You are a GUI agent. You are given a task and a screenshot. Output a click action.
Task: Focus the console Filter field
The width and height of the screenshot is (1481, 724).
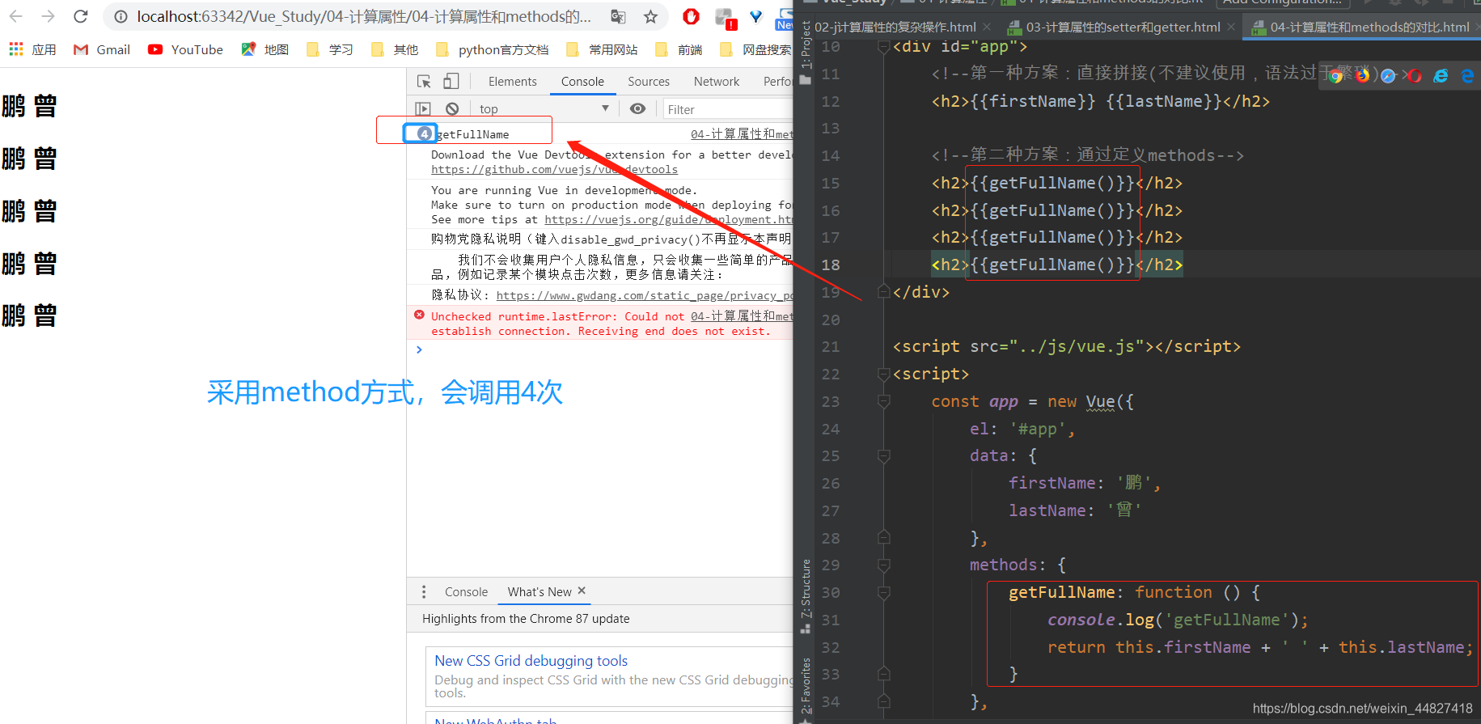[x=728, y=109]
